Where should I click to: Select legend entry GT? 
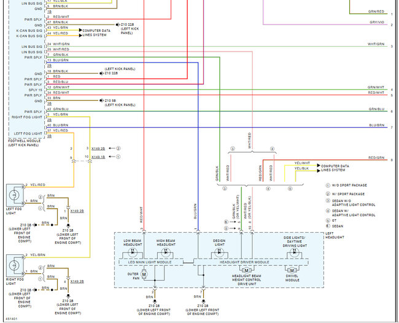pos(331,220)
